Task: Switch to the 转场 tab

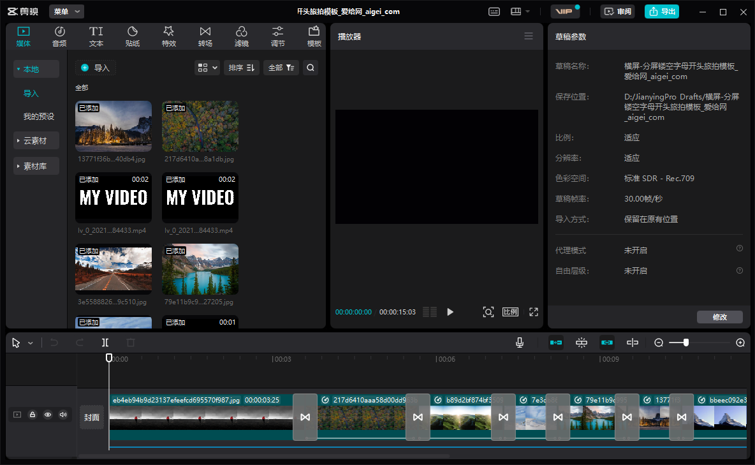Action: 205,36
